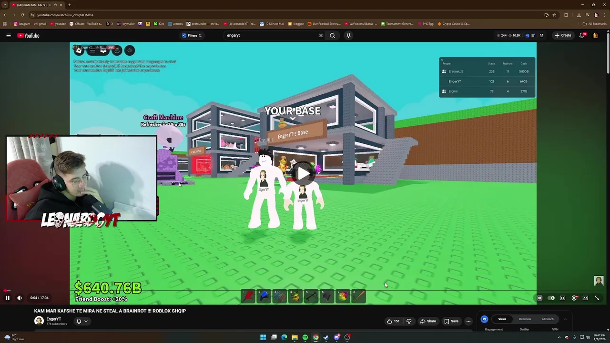This screenshot has height=343, width=610.
Task: Open the YouTube notifications bell
Action: [582, 35]
